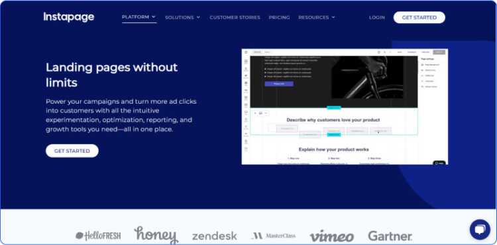Click the Instapage logo

pos(69,17)
